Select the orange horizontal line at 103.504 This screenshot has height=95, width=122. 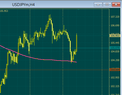point(55,70)
